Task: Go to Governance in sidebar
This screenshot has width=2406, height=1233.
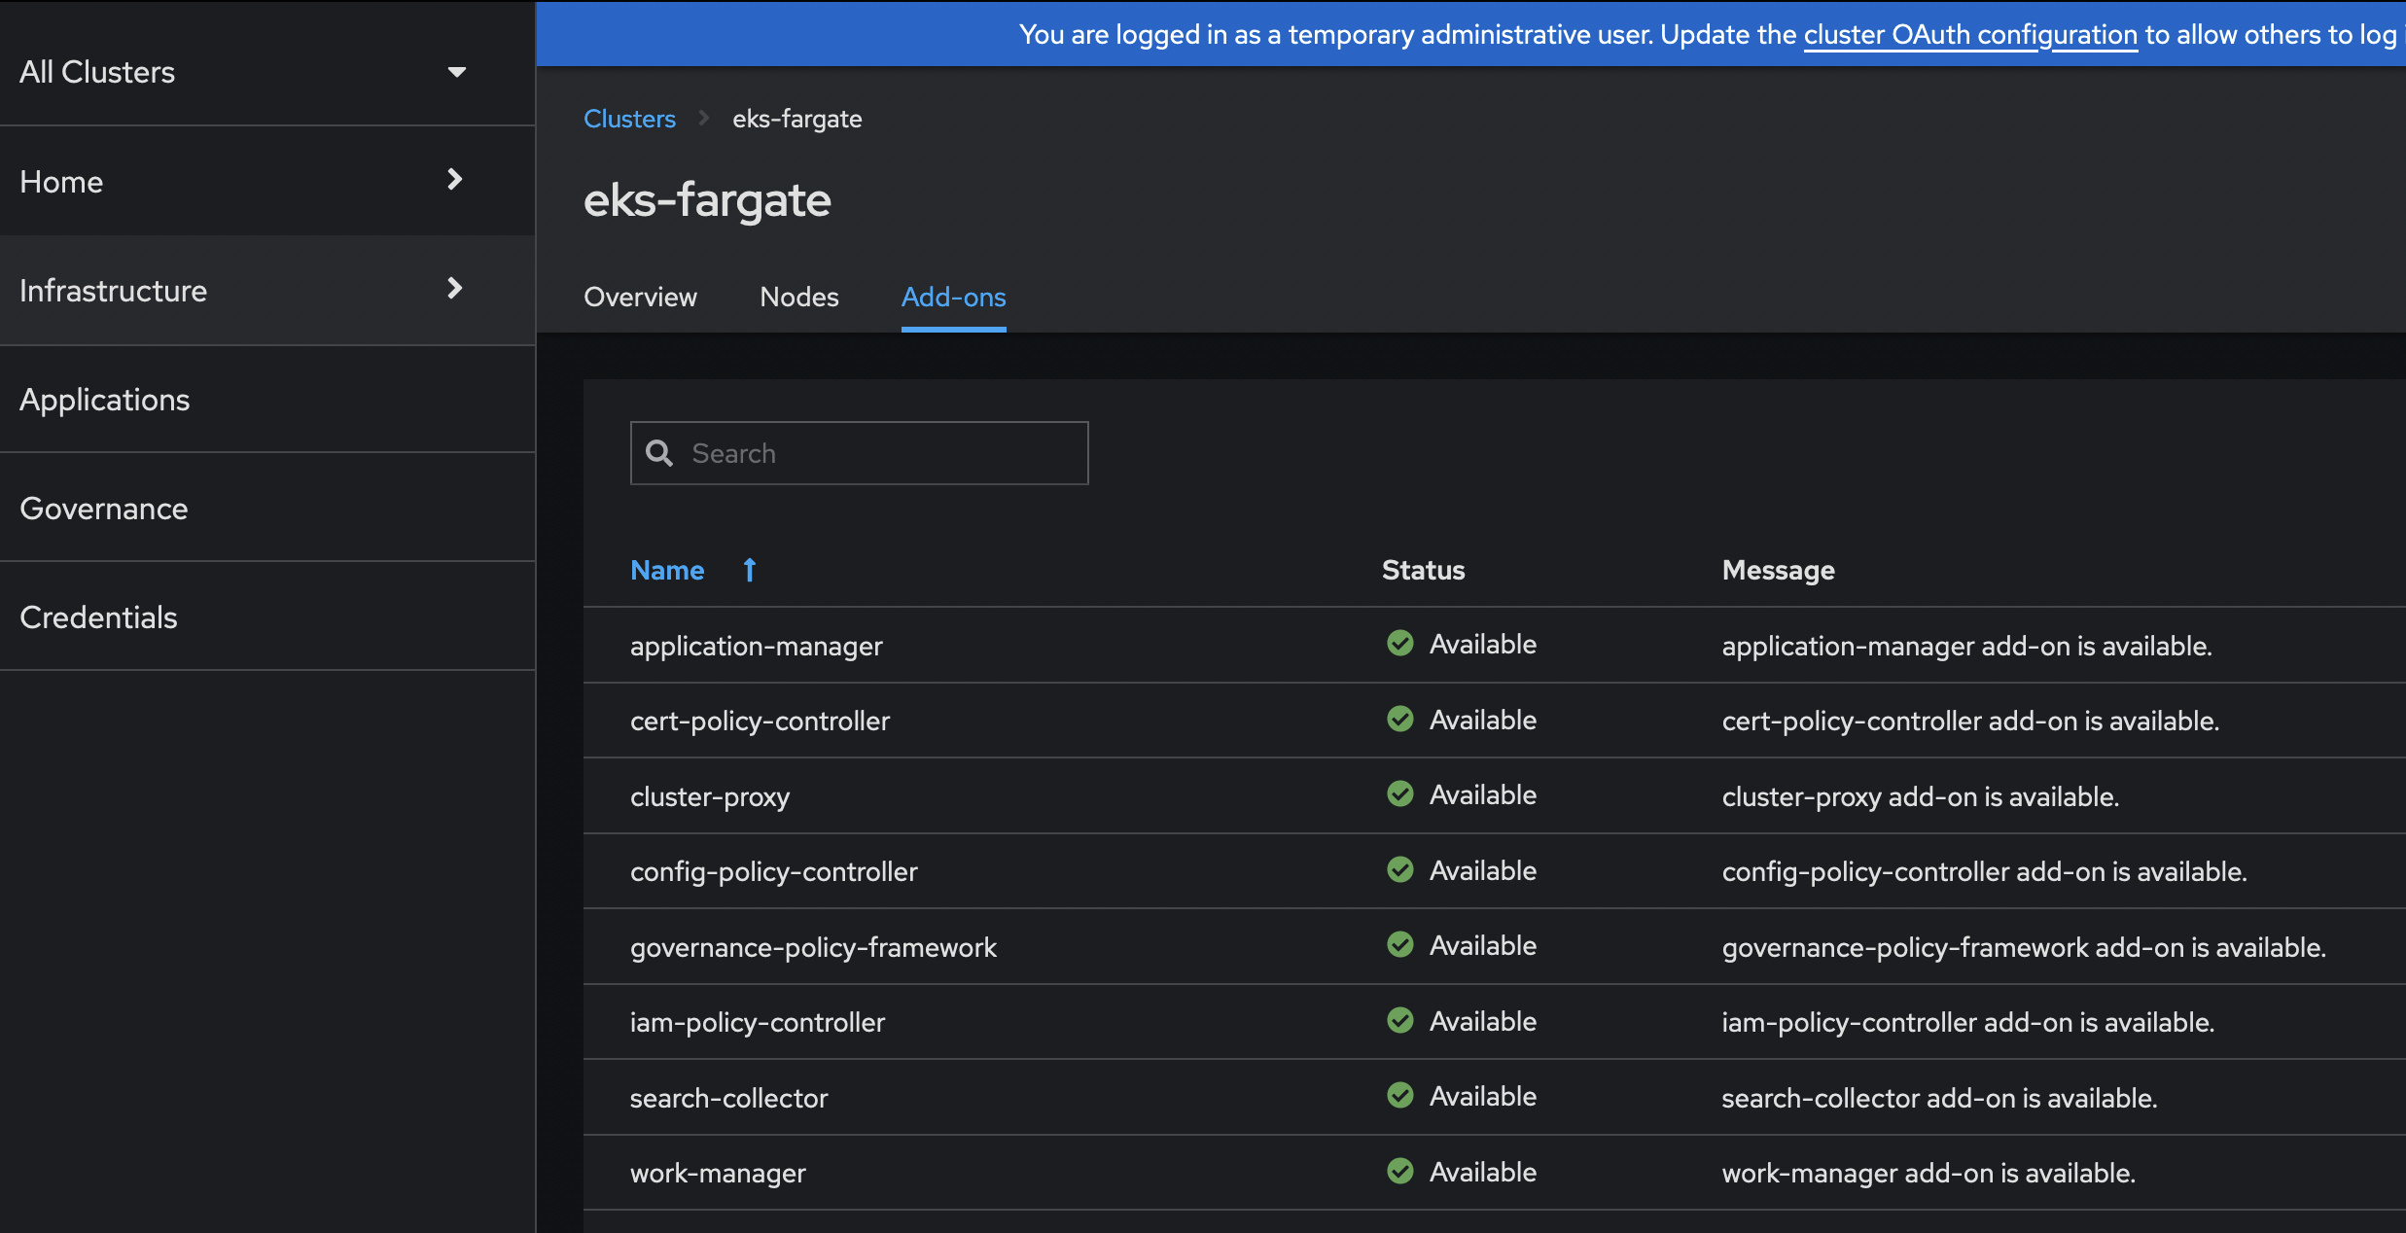Action: [104, 509]
